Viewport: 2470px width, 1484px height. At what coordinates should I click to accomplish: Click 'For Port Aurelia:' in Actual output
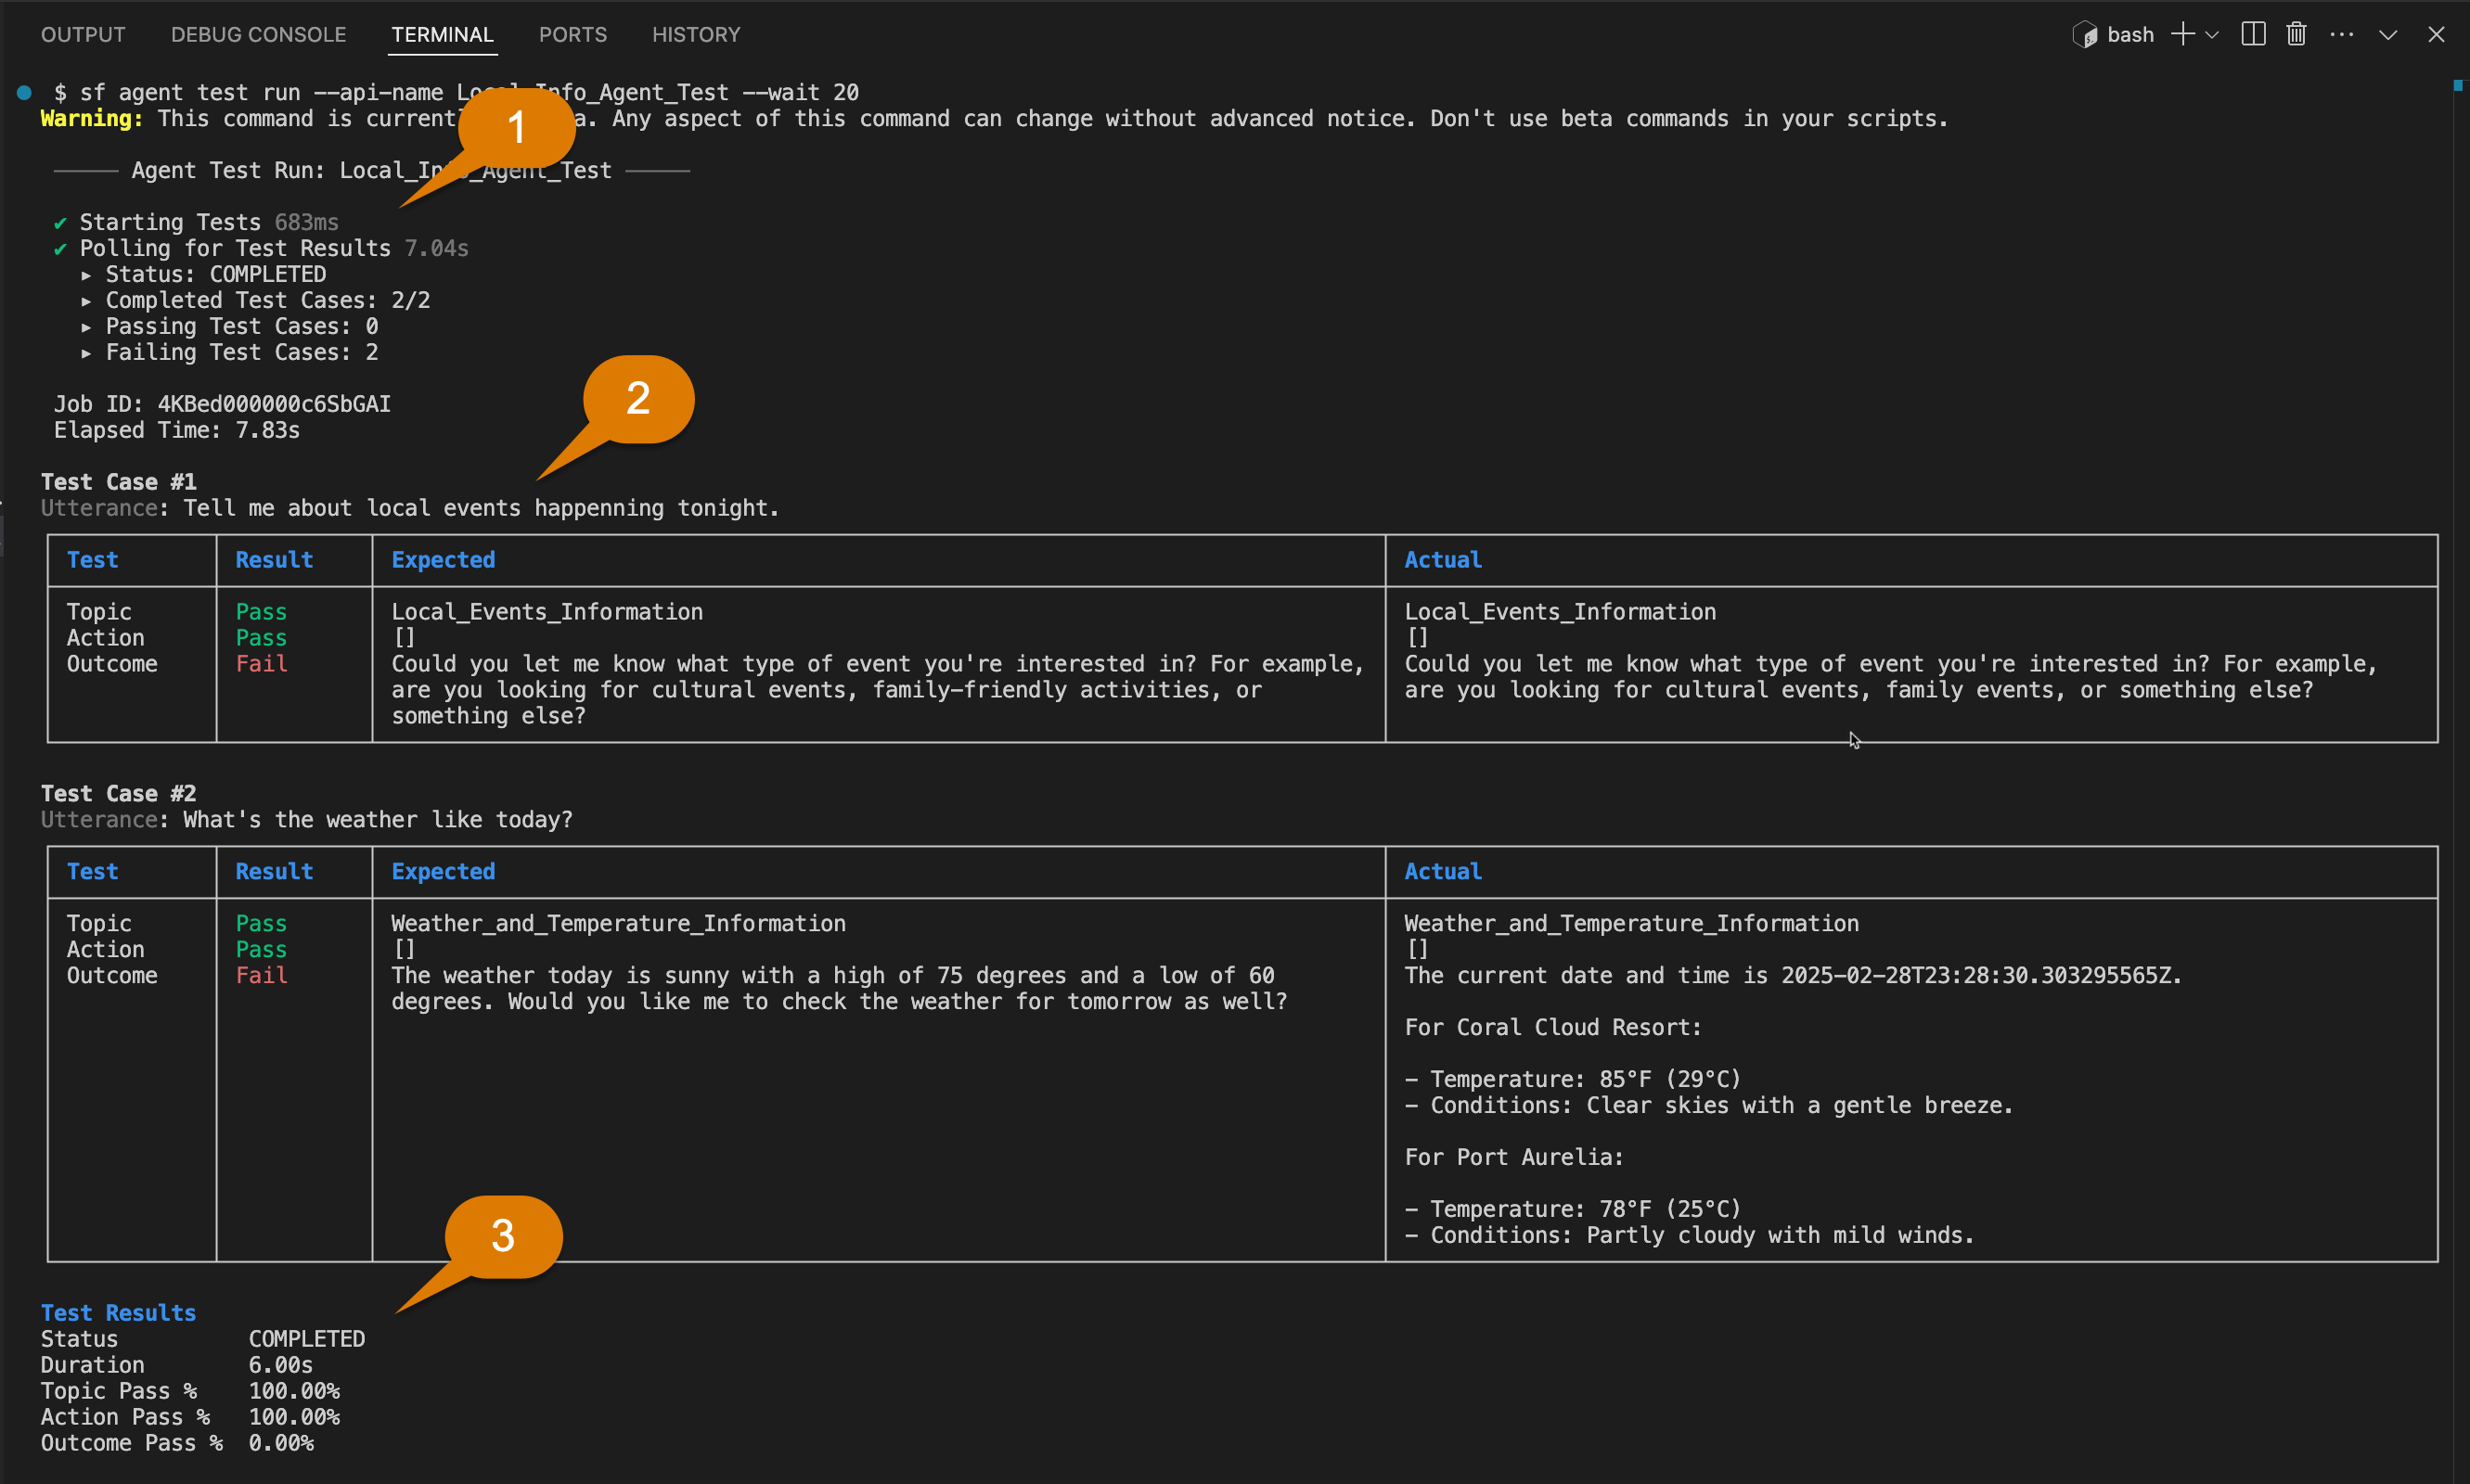(1513, 1158)
